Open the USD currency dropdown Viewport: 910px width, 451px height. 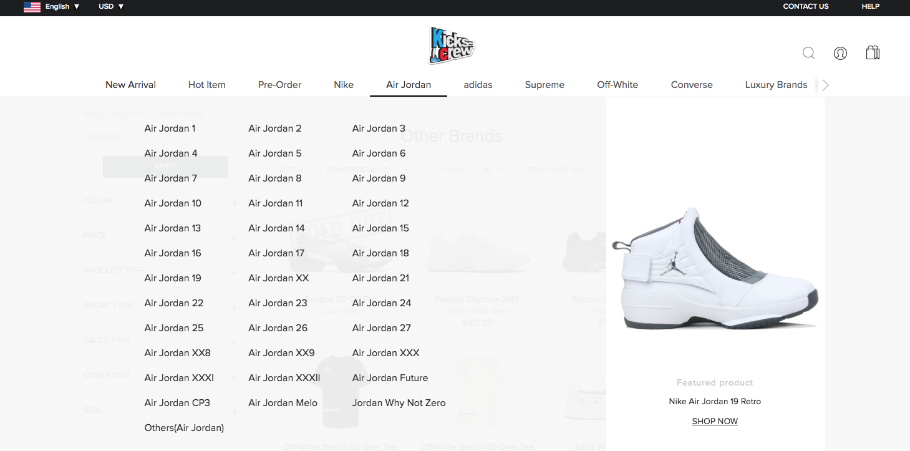point(111,6)
